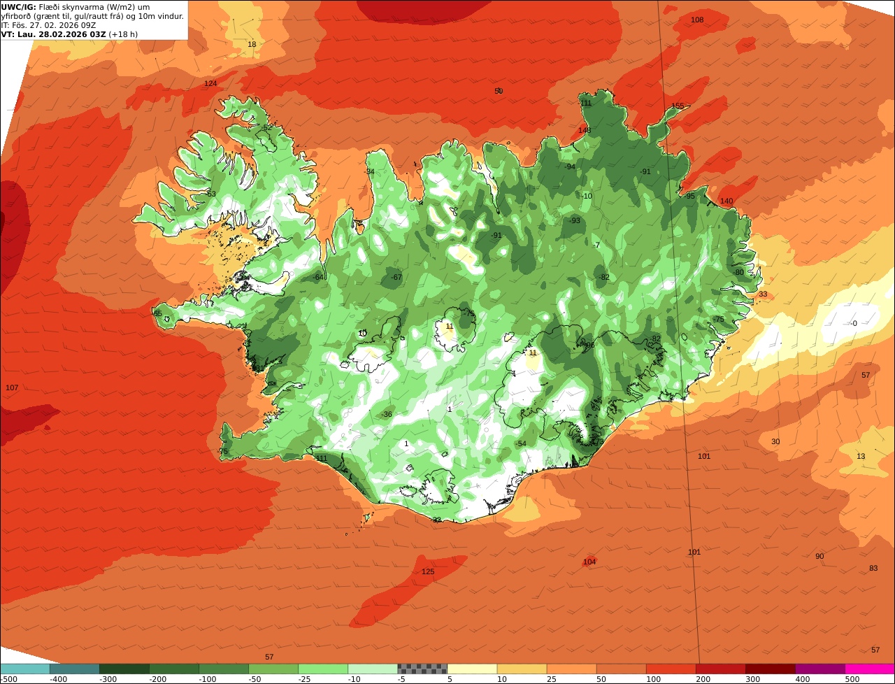Click the light teal -500 to -400 legend swatch
Viewport: 895px width, 684px height.
coord(25,669)
